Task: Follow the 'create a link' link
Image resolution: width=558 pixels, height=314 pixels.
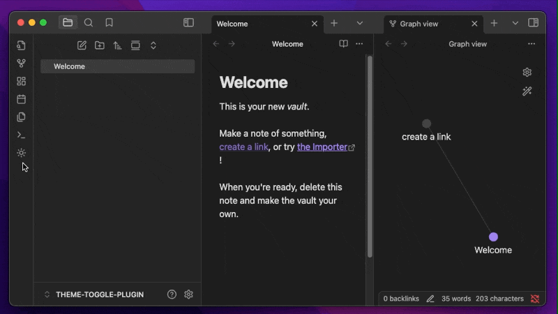Action: tap(243, 147)
